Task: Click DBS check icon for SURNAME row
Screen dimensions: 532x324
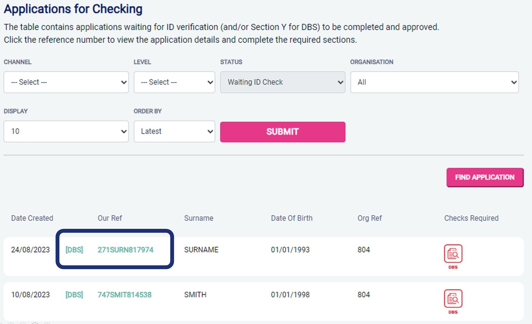Action: [453, 254]
